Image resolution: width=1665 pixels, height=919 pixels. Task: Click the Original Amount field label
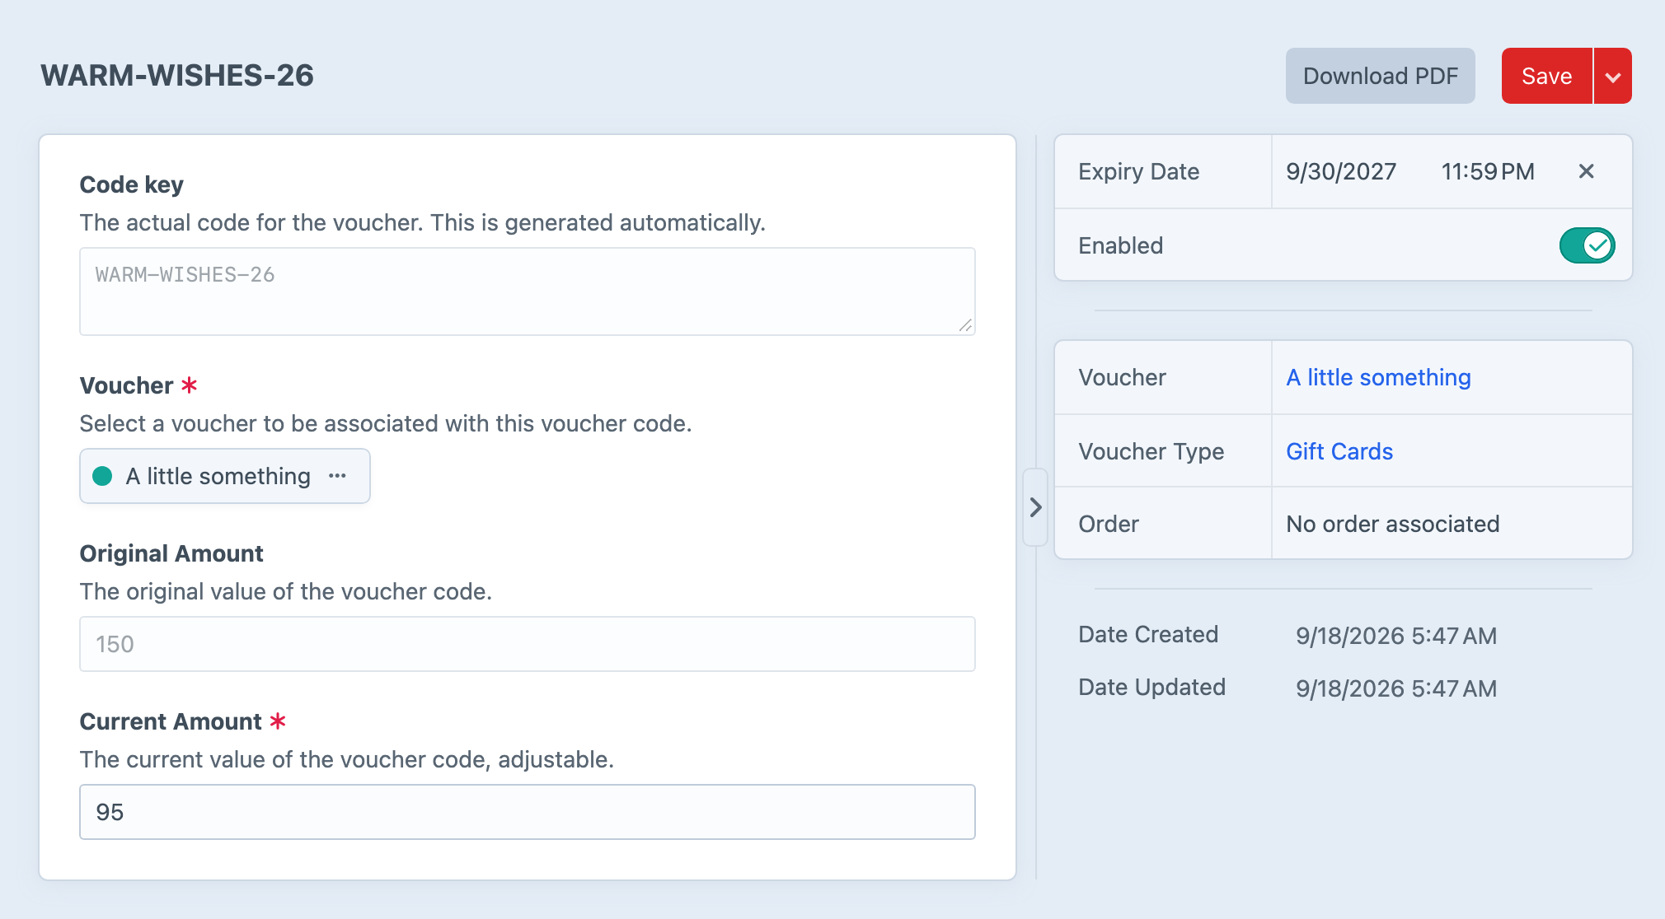[171, 553]
